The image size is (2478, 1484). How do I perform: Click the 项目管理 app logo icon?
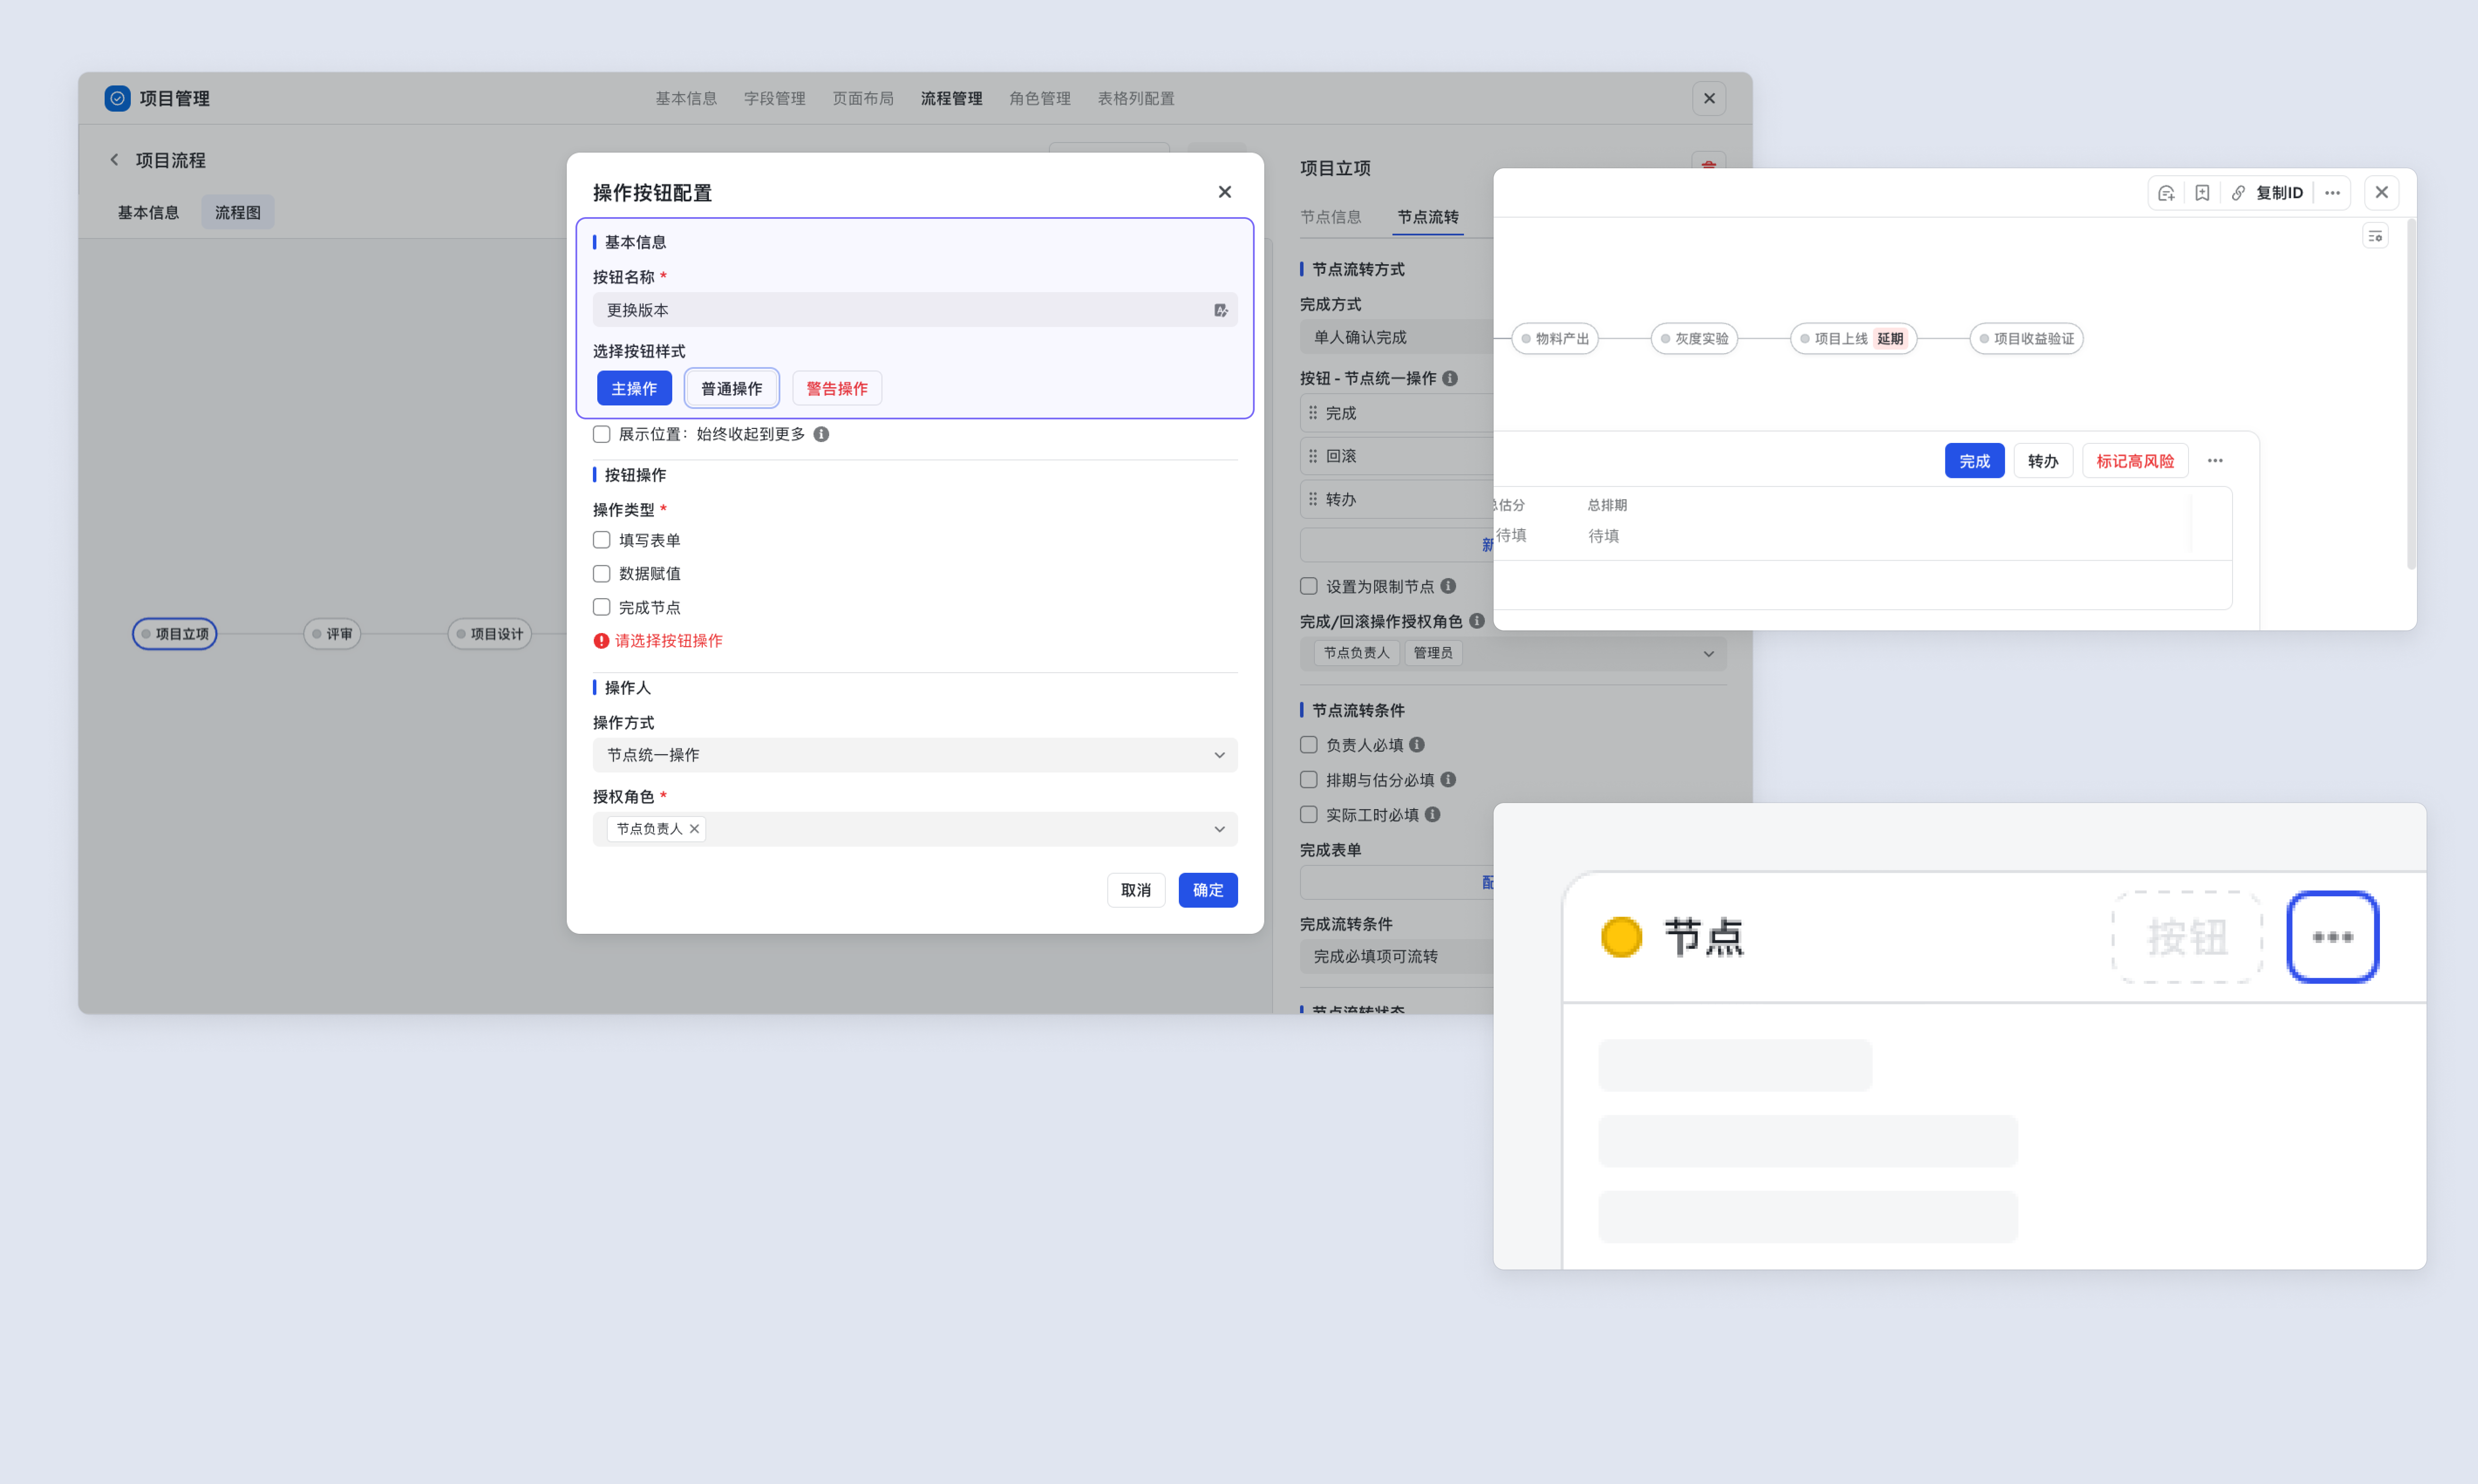click(117, 98)
